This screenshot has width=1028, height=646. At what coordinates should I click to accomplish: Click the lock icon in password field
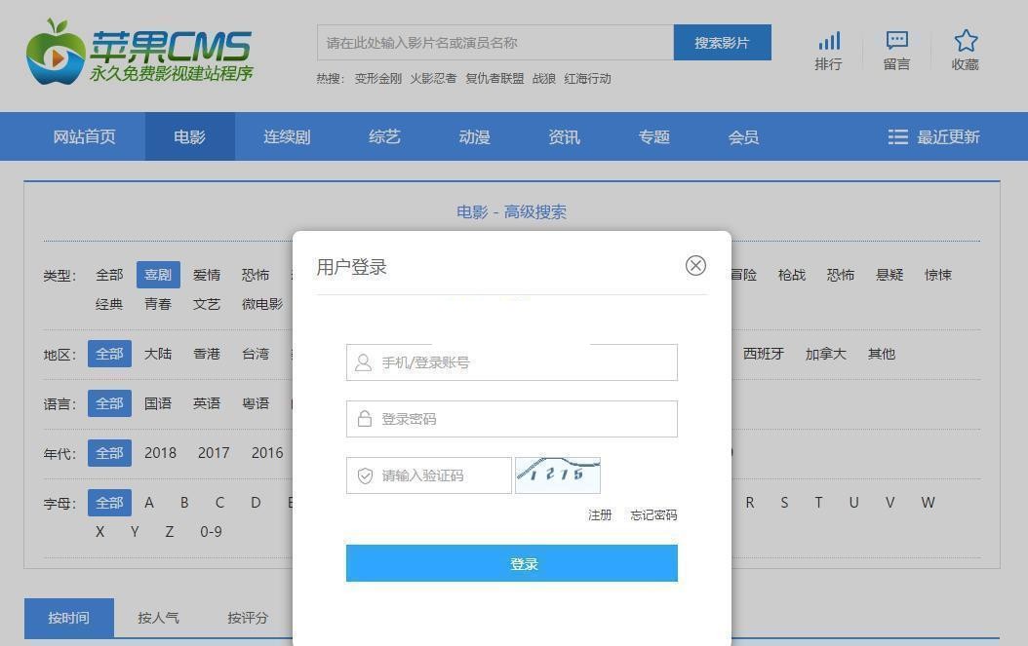point(365,418)
